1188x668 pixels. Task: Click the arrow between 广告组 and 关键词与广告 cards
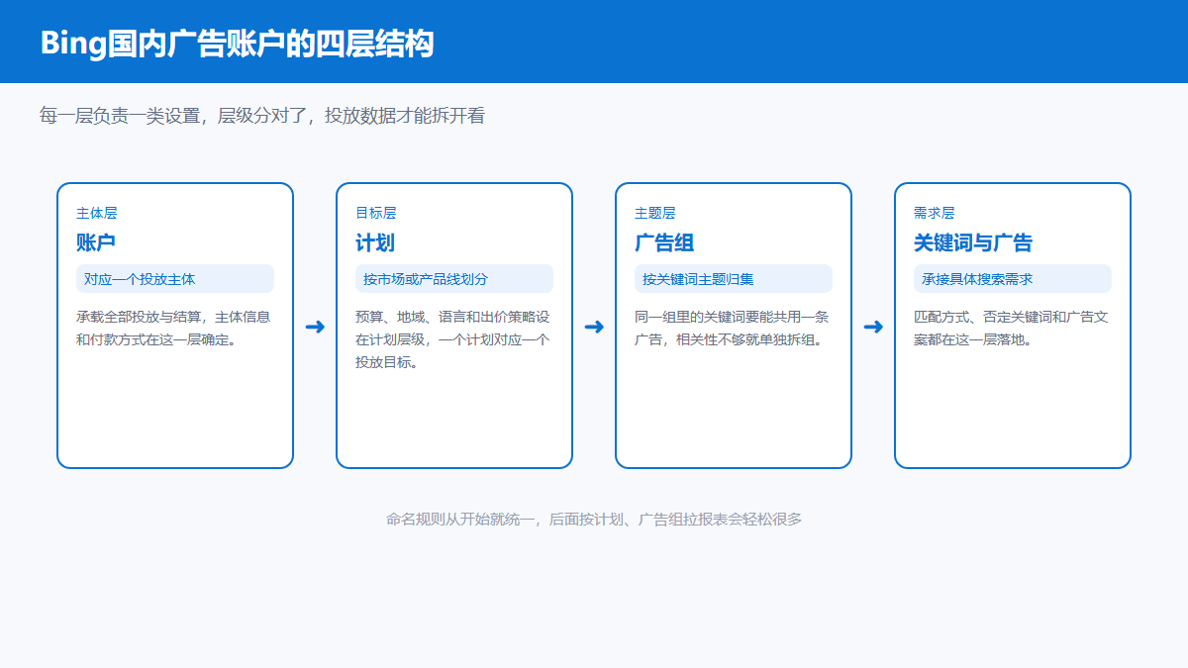click(x=873, y=327)
